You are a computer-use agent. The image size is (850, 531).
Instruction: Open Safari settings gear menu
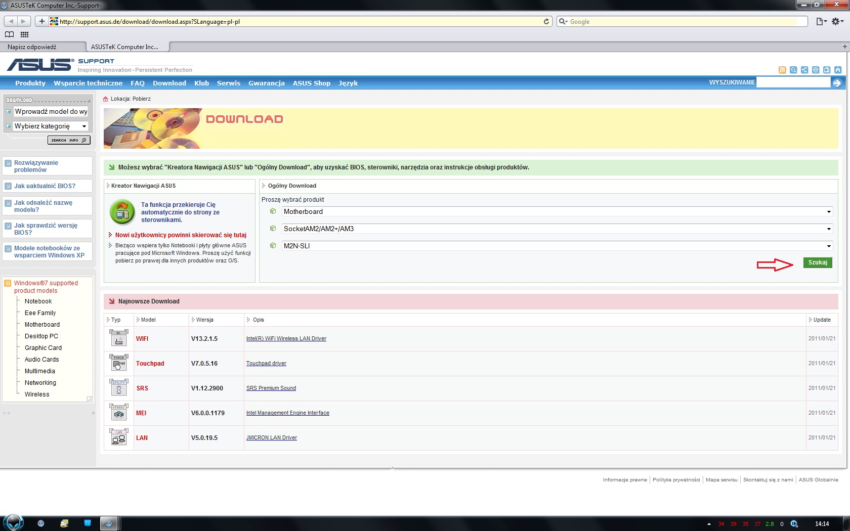[838, 21]
